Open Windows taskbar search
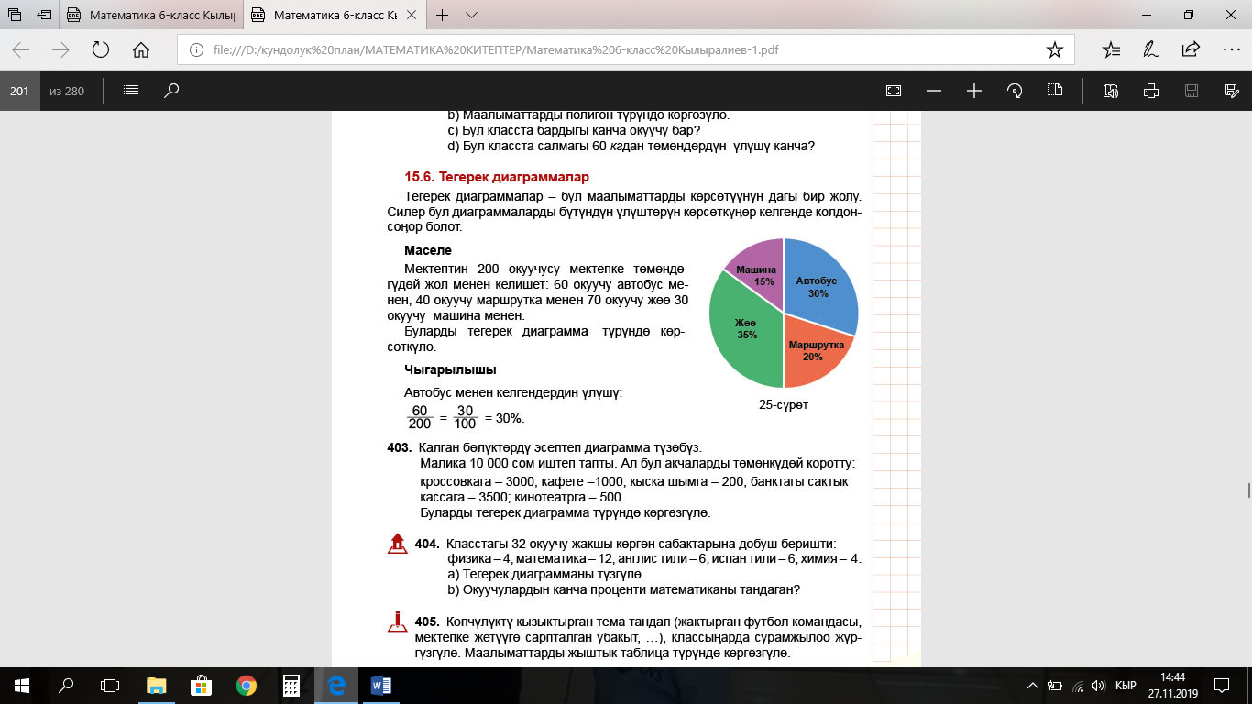Image resolution: width=1252 pixels, height=704 pixels. tap(66, 685)
